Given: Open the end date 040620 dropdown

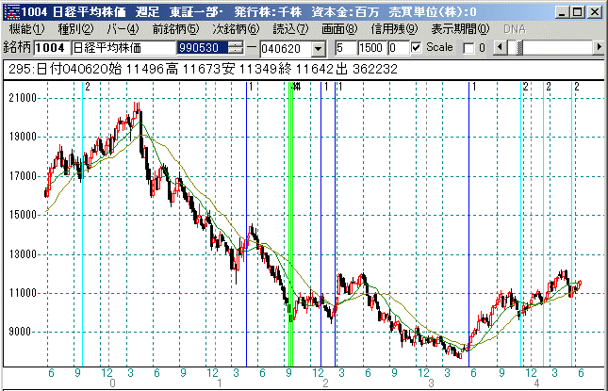Looking at the screenshot, I should tap(318, 47).
